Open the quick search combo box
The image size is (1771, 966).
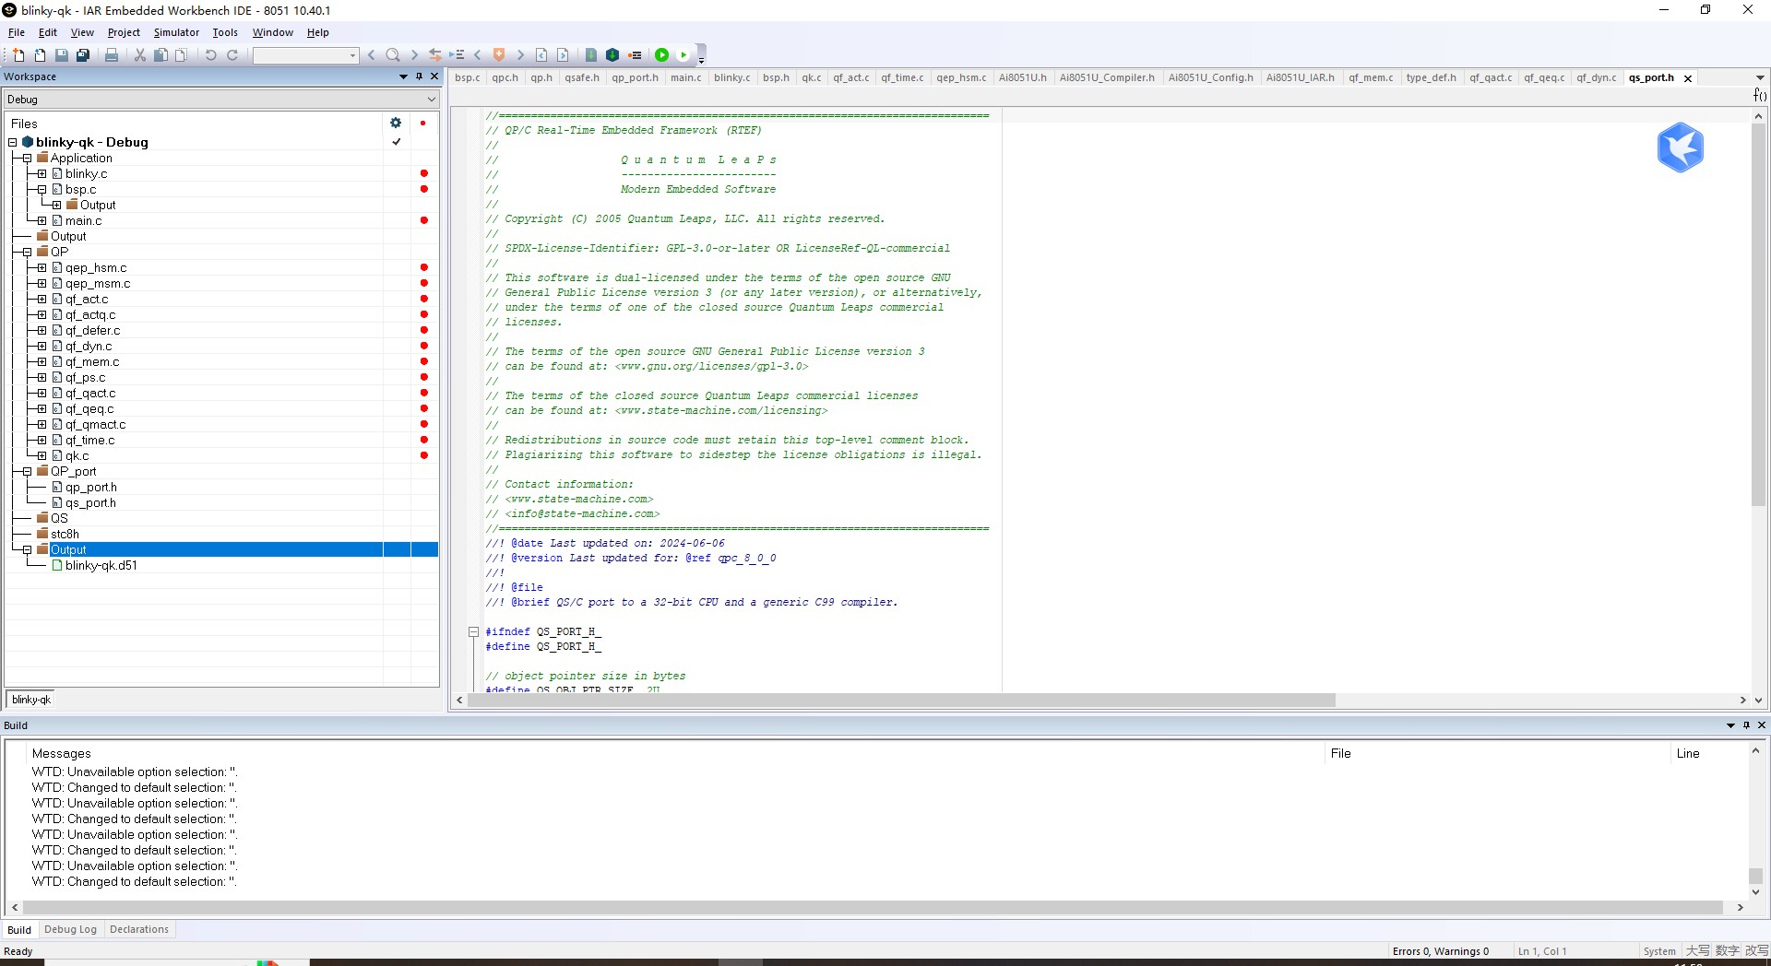[305, 55]
